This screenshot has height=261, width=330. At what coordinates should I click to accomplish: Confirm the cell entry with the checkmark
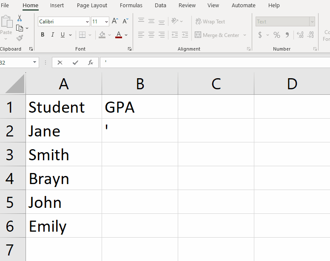75,62
